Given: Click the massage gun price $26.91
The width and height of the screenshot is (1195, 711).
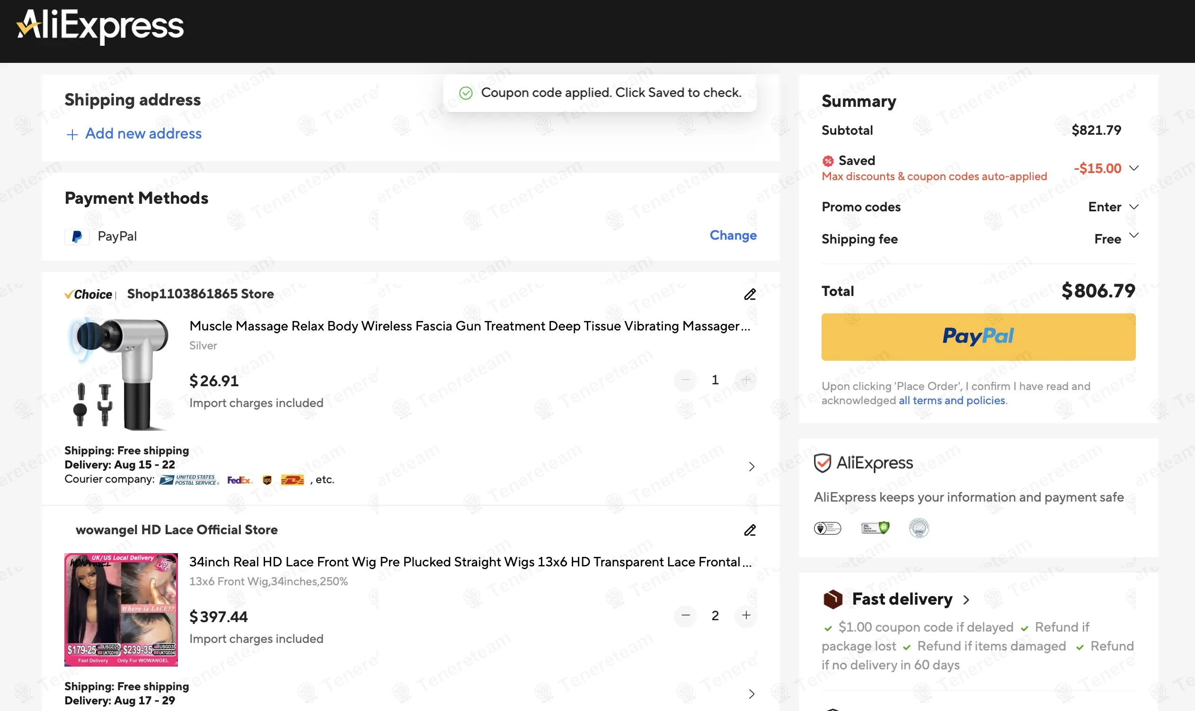Looking at the screenshot, I should [x=214, y=381].
